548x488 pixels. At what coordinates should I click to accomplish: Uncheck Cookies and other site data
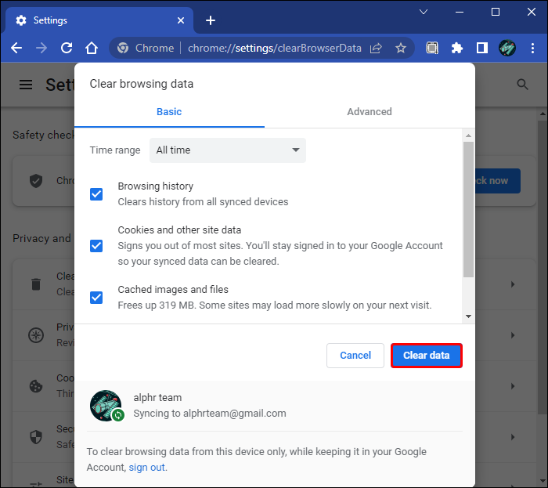tap(96, 246)
